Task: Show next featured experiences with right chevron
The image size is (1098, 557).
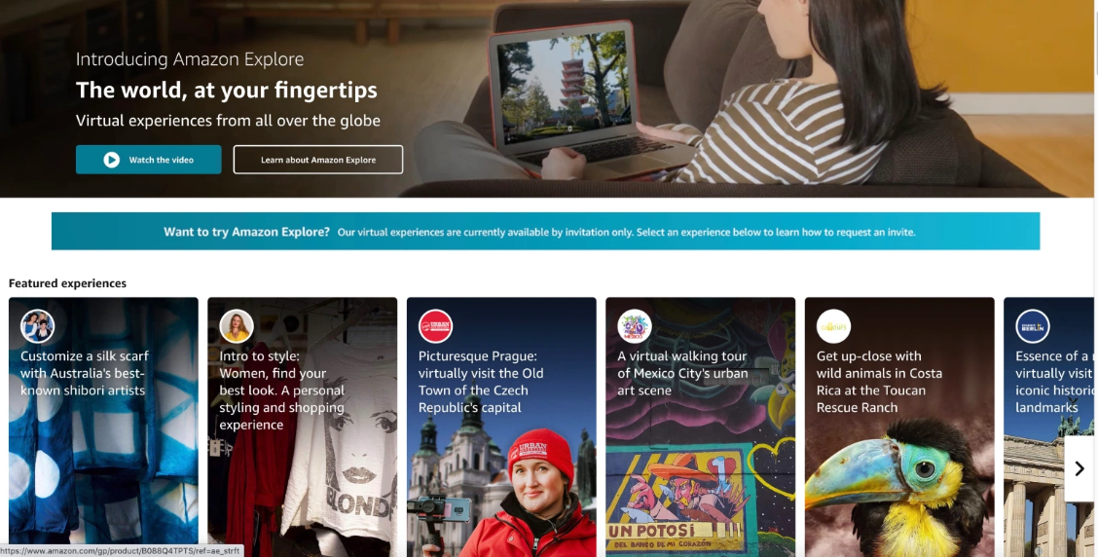Action: [x=1080, y=468]
